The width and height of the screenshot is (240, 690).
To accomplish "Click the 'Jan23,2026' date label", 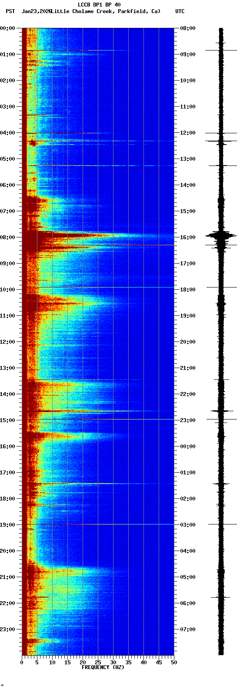I will pos(37,11).
